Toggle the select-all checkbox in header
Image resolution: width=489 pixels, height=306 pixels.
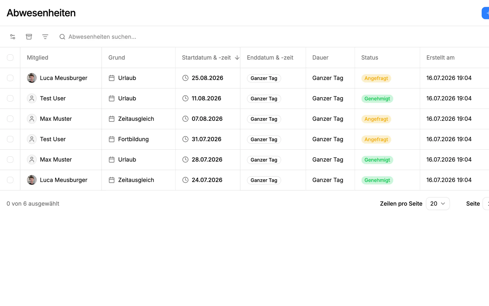click(10, 58)
